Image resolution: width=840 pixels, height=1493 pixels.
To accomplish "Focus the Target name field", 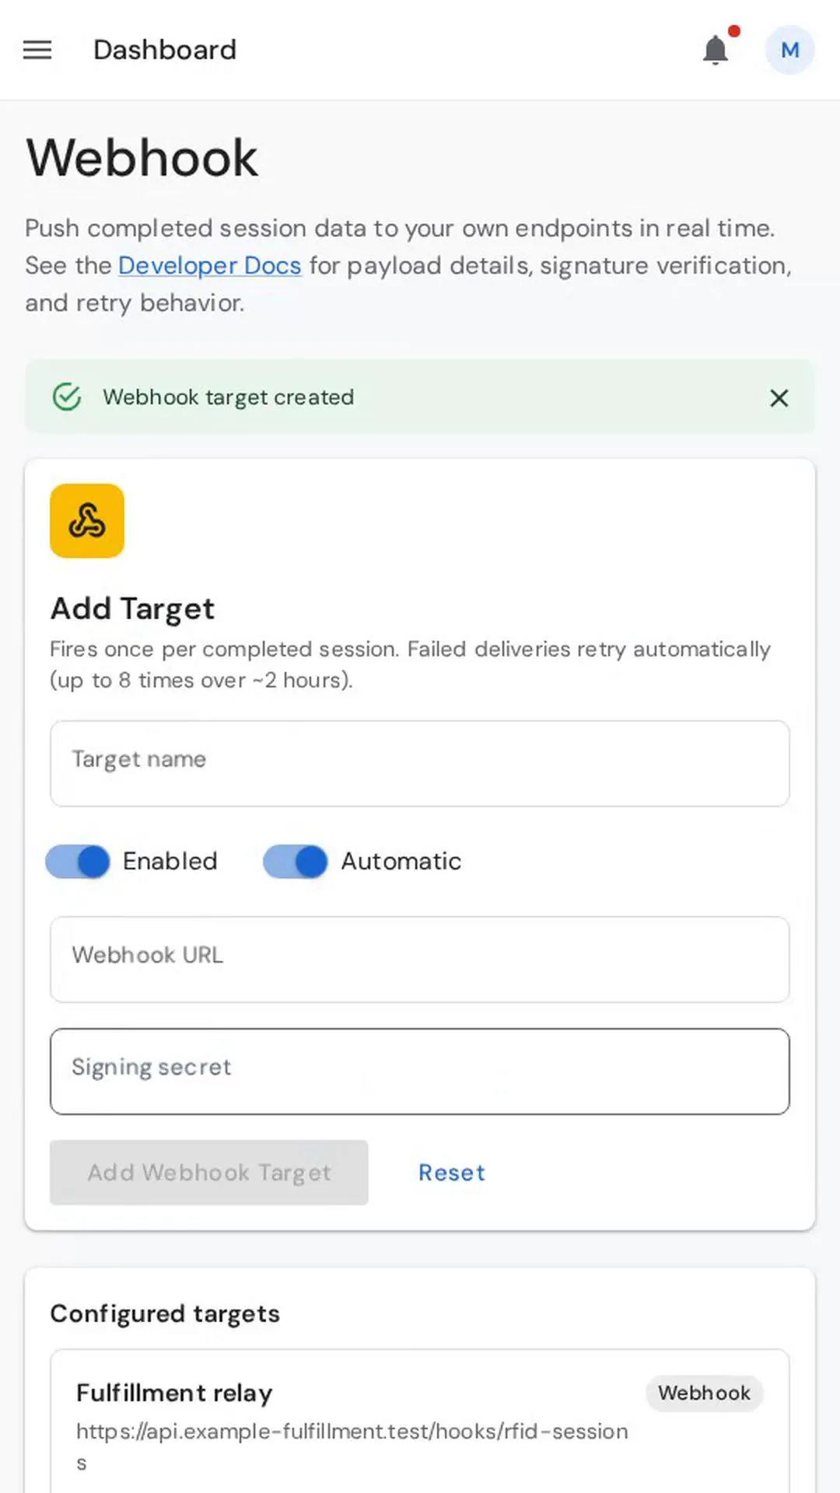I will (420, 764).
